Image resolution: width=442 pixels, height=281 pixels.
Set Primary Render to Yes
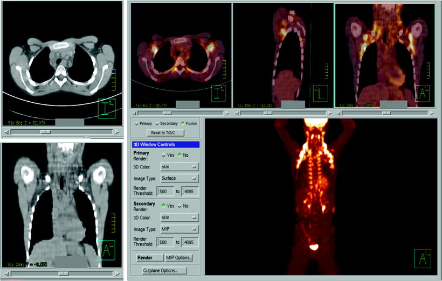(164, 155)
